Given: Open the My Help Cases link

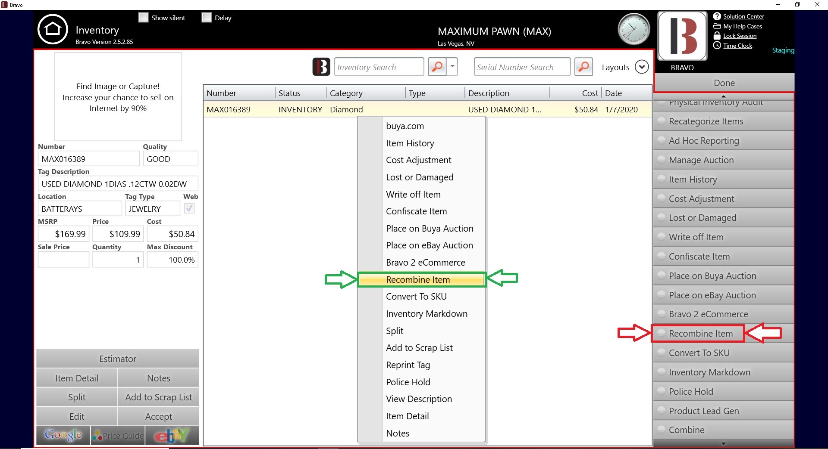Looking at the screenshot, I should pos(743,26).
